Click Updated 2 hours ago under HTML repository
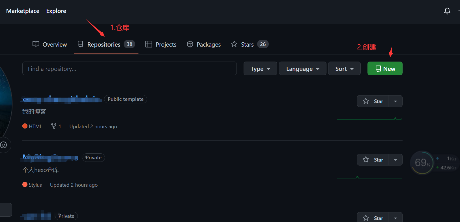This screenshot has height=222, width=460. [x=93, y=126]
